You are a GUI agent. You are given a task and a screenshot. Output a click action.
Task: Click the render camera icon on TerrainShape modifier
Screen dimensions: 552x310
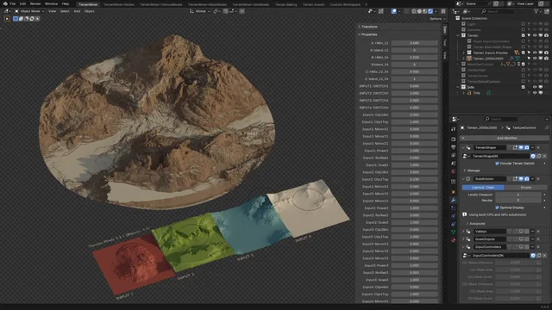(527, 147)
